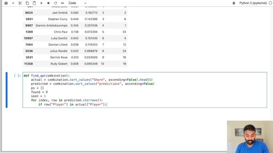Click the webcam video overlay
This screenshot has height=153, width=273.
point(250,137)
